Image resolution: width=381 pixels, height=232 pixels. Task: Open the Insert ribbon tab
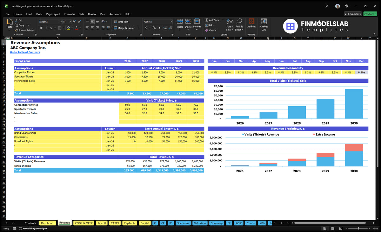pos(29,14)
